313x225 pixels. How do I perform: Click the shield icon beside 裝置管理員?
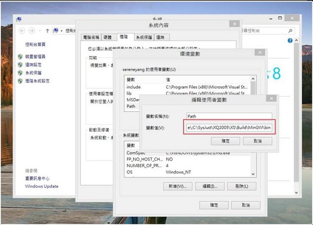(x=20, y=57)
